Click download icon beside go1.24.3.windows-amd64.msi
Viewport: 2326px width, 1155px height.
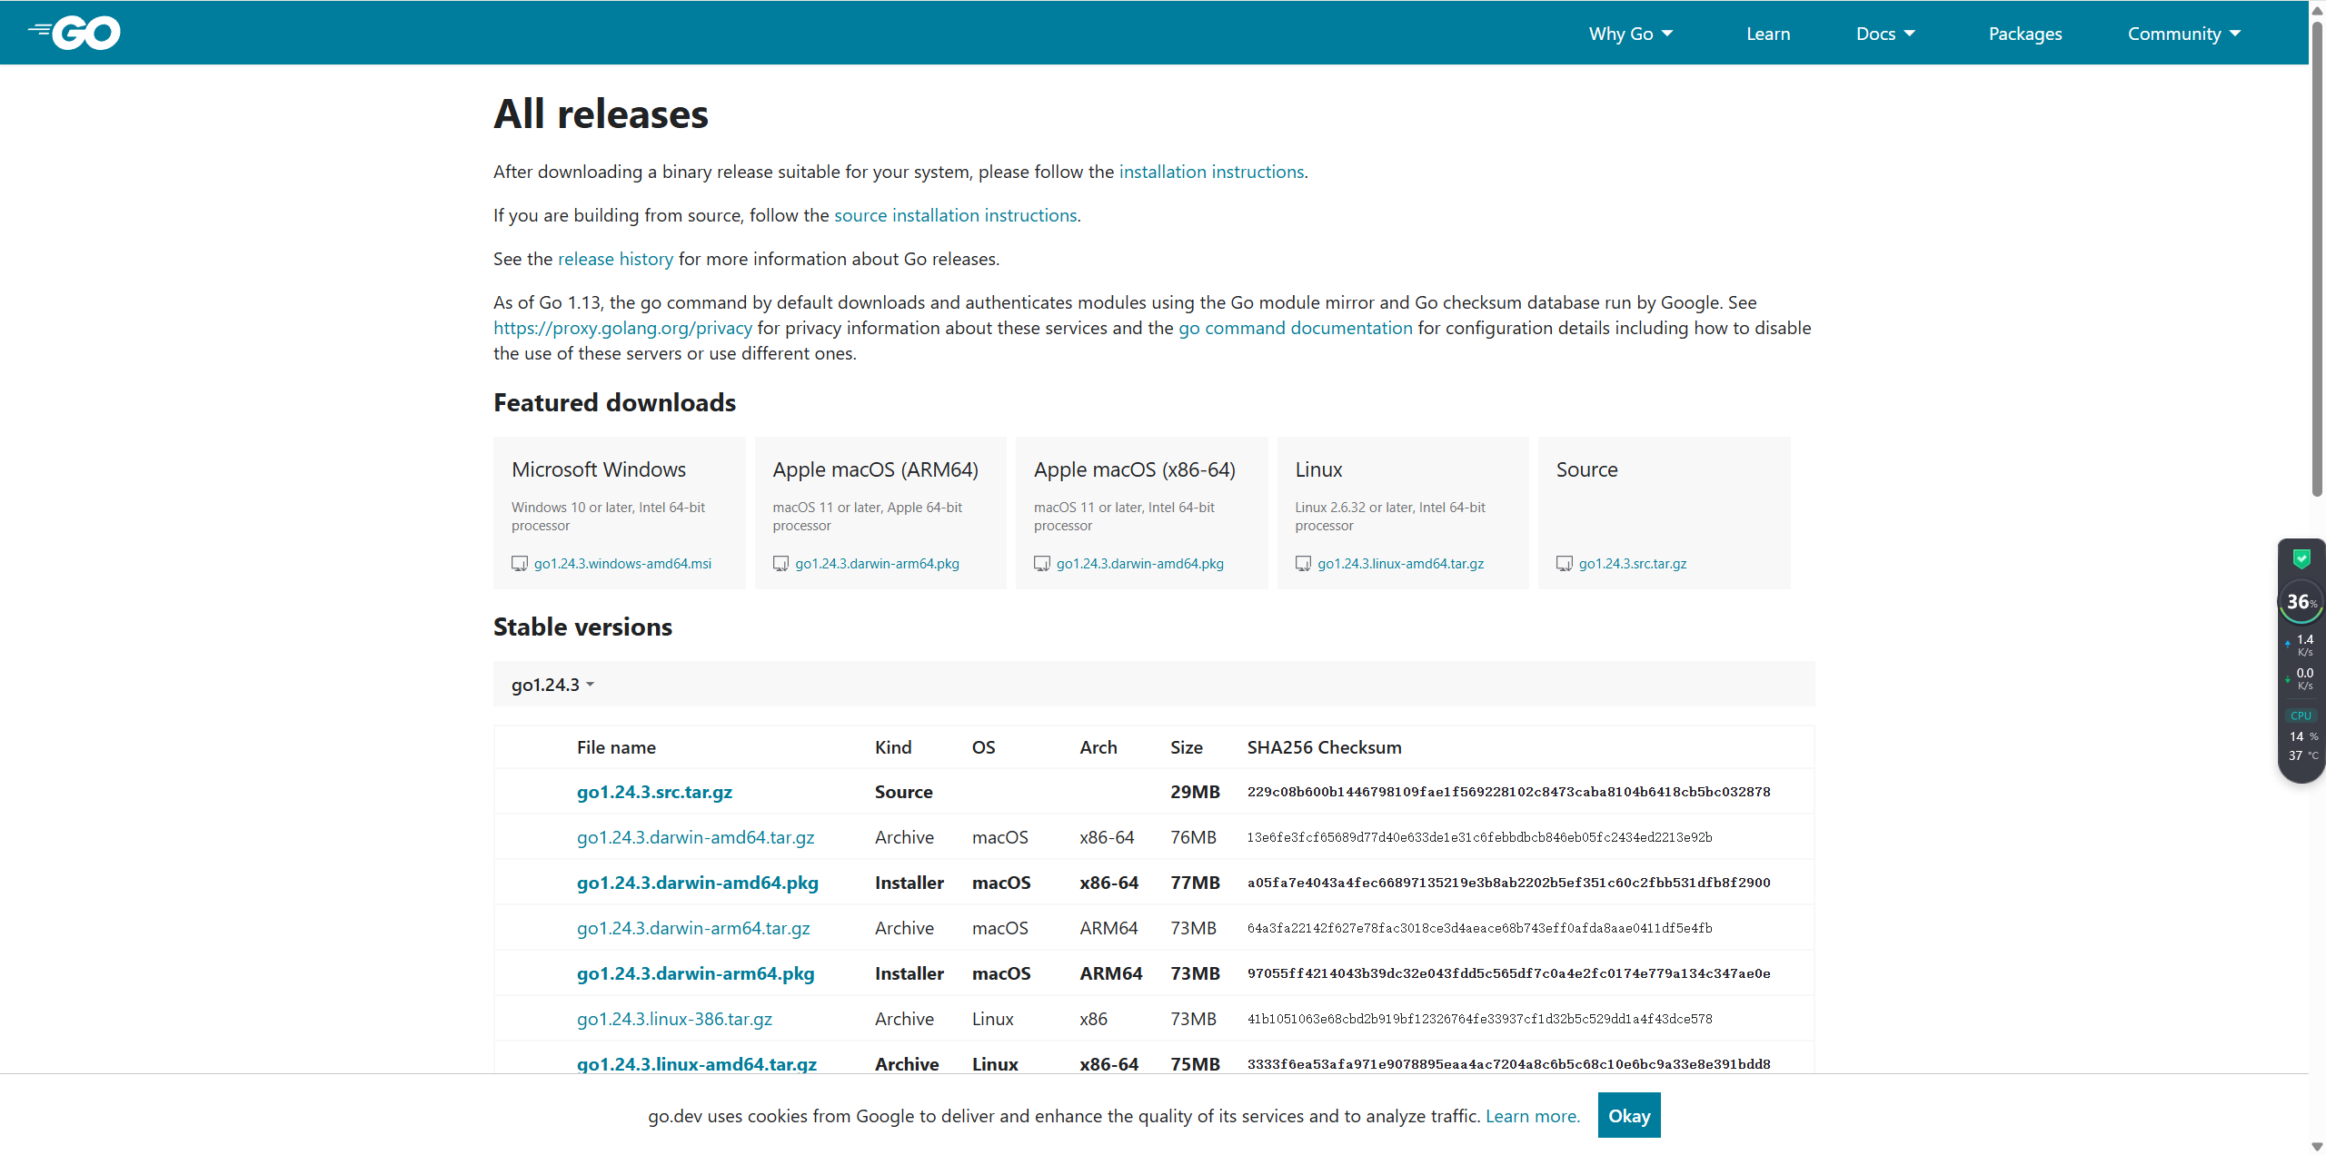[520, 564]
